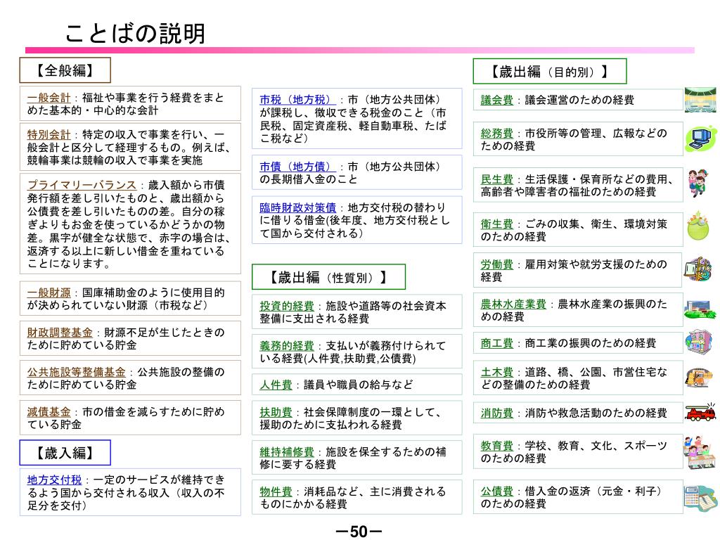Click the プライマリーバランス link
Screen dimensions: 720x540
pyautogui.click(x=82, y=185)
